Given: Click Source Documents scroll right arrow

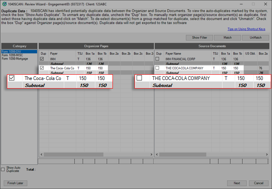Looking at the screenshot, I should [267, 154].
